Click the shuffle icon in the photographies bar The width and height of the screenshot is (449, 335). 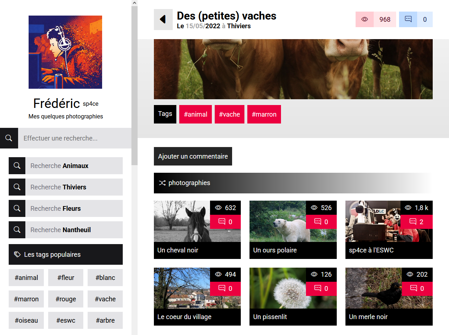[162, 183]
